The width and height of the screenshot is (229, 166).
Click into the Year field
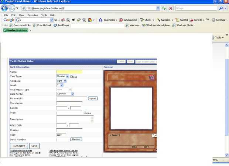coord(61,135)
